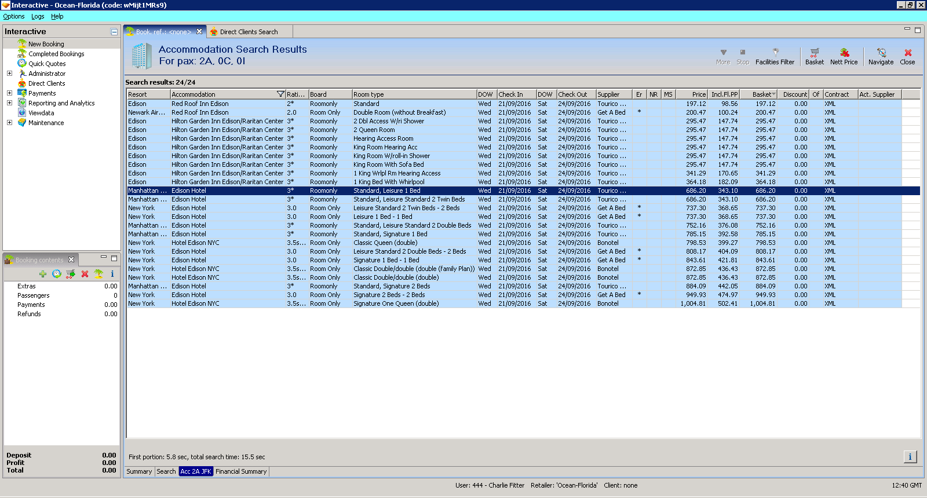Click the clock refresh icon in Booking contents
Viewport: 927px width, 498px height.
[x=57, y=274]
